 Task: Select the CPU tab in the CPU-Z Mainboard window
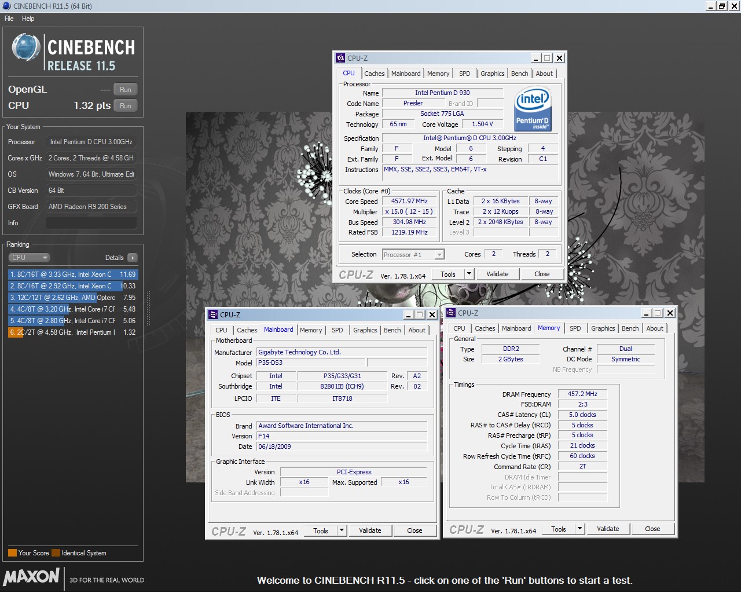coord(221,330)
